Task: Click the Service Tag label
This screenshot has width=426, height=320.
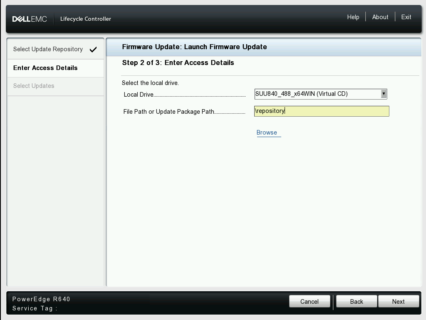Action: click(x=35, y=308)
